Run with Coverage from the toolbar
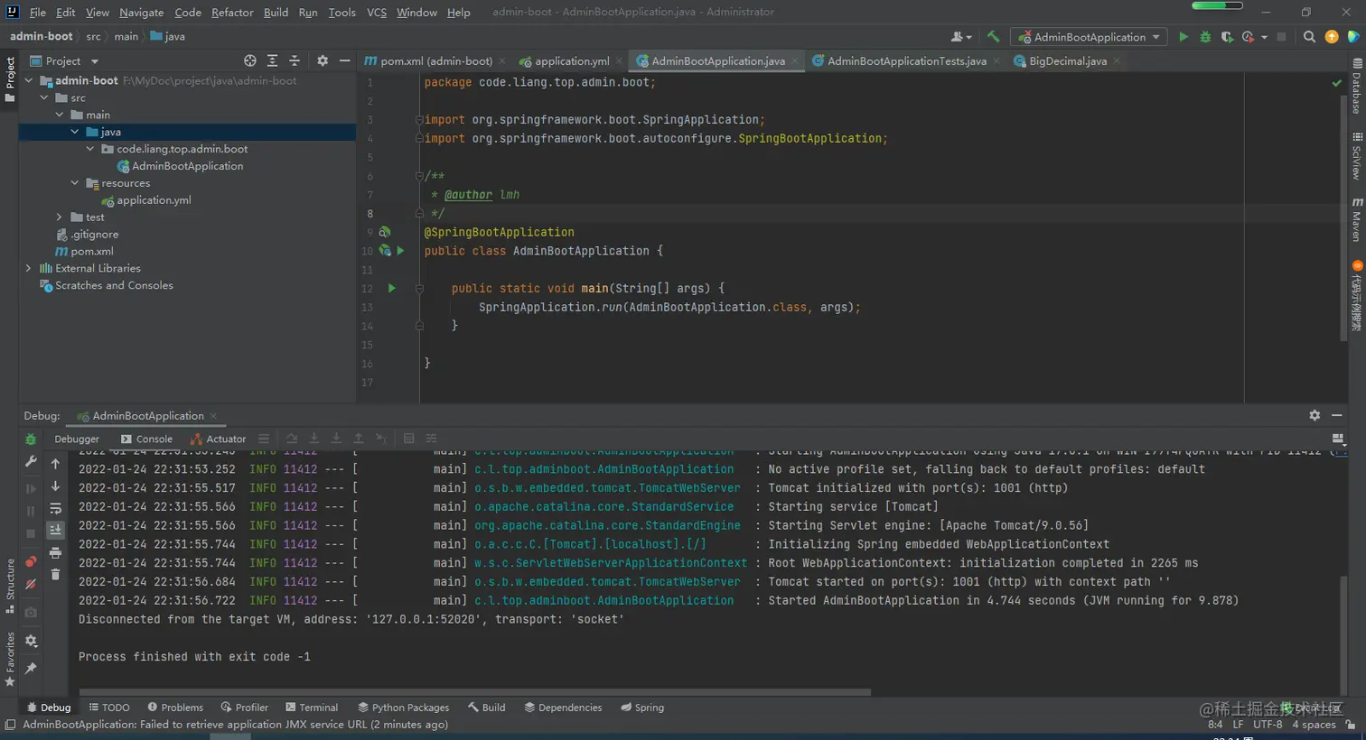 [1227, 37]
